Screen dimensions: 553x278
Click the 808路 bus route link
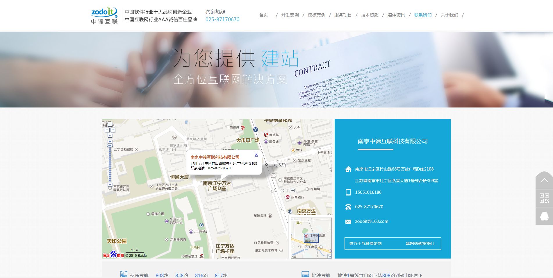point(162,275)
